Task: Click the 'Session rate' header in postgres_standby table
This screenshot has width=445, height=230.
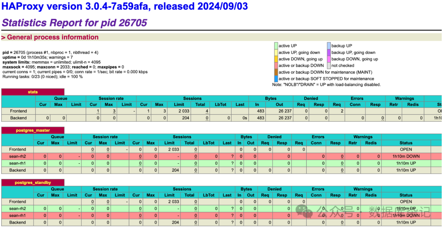Action: [x=105, y=189]
